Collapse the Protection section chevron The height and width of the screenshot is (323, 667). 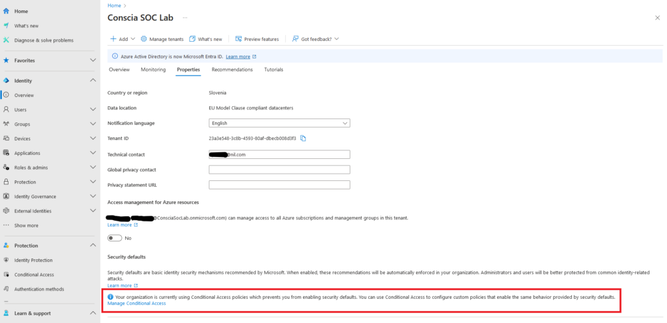93,246
